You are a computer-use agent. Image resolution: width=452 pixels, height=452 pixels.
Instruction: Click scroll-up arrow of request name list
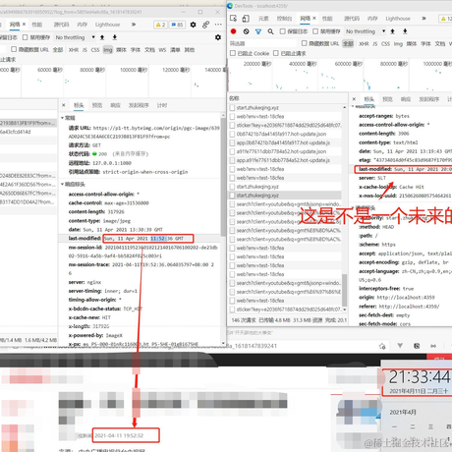click(x=345, y=107)
